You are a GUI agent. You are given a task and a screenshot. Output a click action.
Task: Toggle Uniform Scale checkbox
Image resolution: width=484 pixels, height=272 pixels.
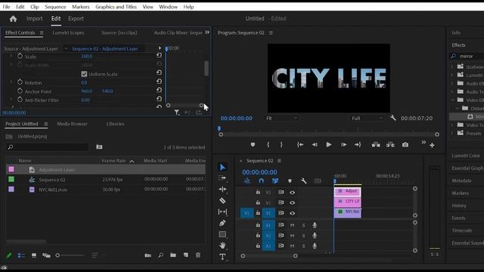(84, 74)
